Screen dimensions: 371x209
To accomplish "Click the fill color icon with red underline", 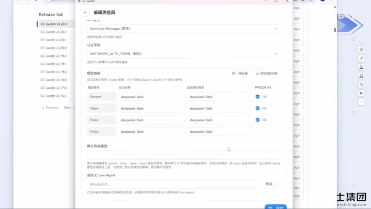I will coord(361,67).
